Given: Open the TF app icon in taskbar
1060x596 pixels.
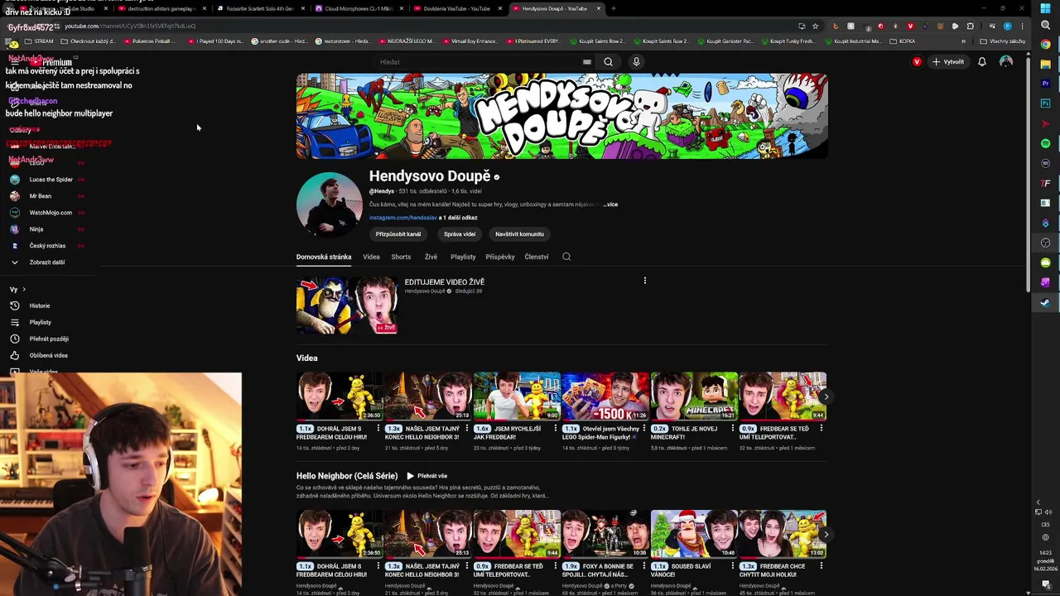Looking at the screenshot, I should pos(1045,183).
